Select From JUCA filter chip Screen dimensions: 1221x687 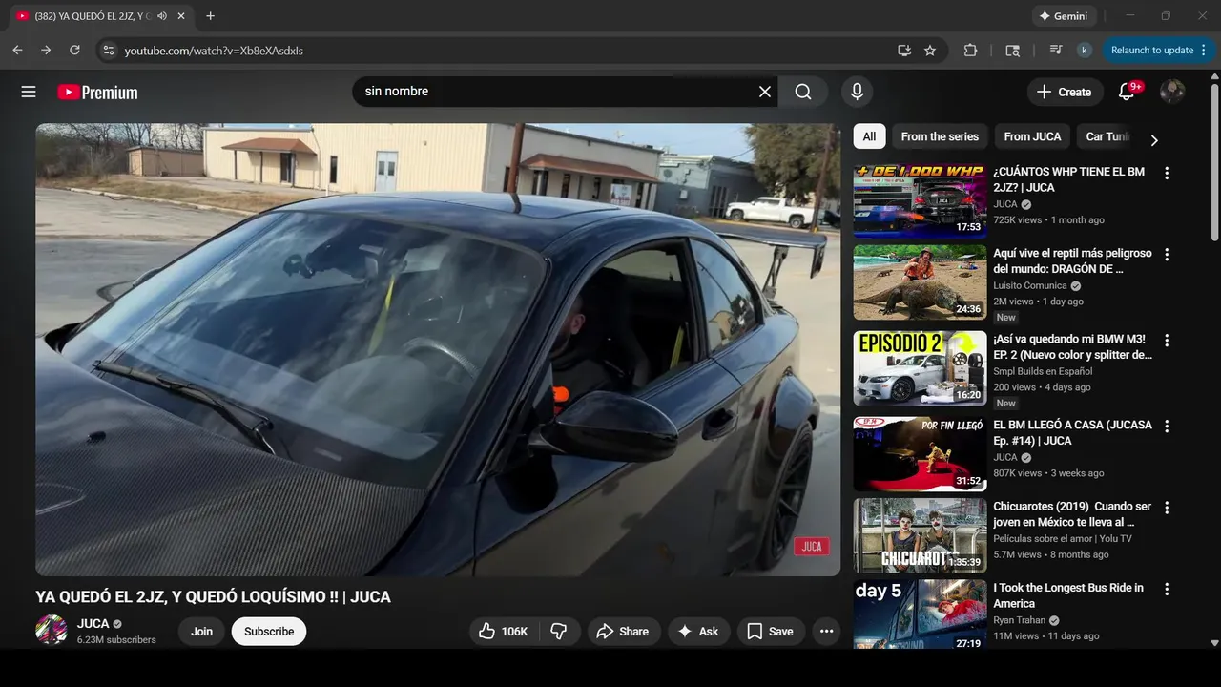click(x=1032, y=136)
